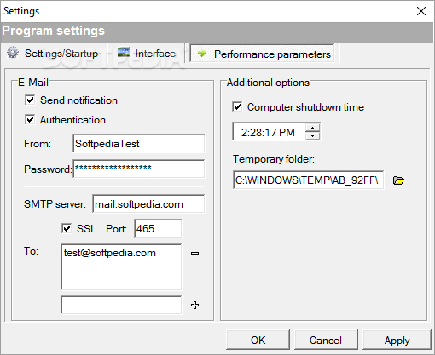
Task: Increase shutdown time with up arrow
Action: [x=313, y=128]
